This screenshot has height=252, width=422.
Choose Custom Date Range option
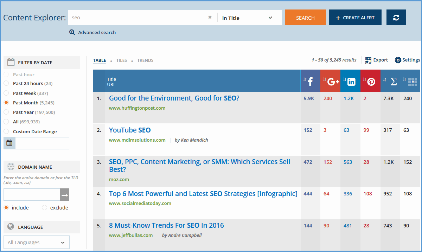click(x=6, y=131)
